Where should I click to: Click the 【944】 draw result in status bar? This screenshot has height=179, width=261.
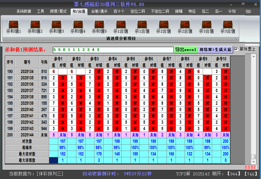(234, 174)
